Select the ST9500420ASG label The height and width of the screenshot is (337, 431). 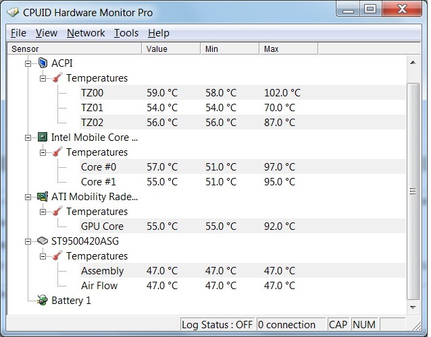(x=85, y=241)
